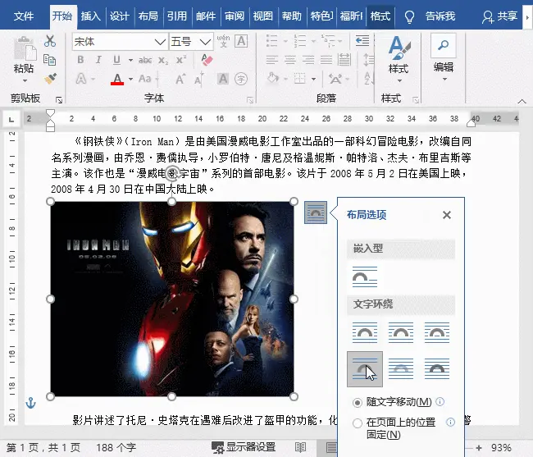Switch to the 审阅 Review tab
This screenshot has height=457, width=533.
235,16
